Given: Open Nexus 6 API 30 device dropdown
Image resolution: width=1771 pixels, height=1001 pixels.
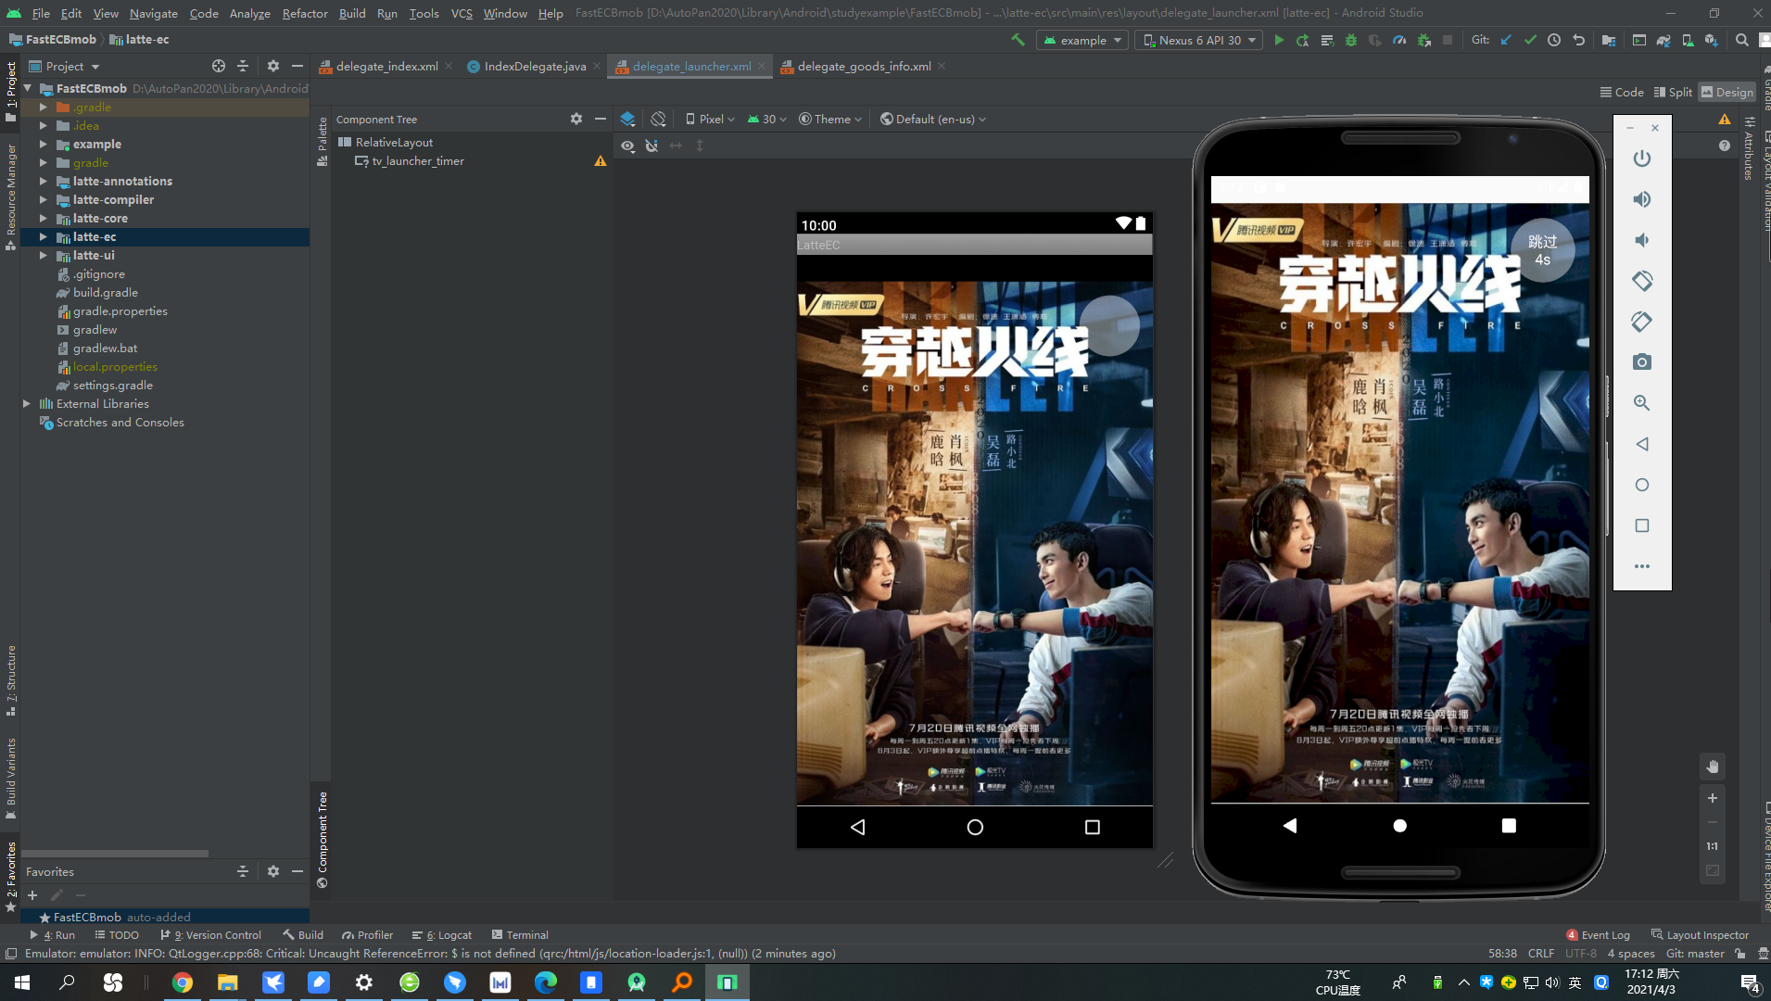Looking at the screenshot, I should [x=1200, y=40].
